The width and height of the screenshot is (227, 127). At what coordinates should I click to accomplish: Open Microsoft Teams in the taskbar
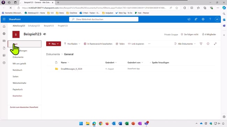click(x=146, y=124)
